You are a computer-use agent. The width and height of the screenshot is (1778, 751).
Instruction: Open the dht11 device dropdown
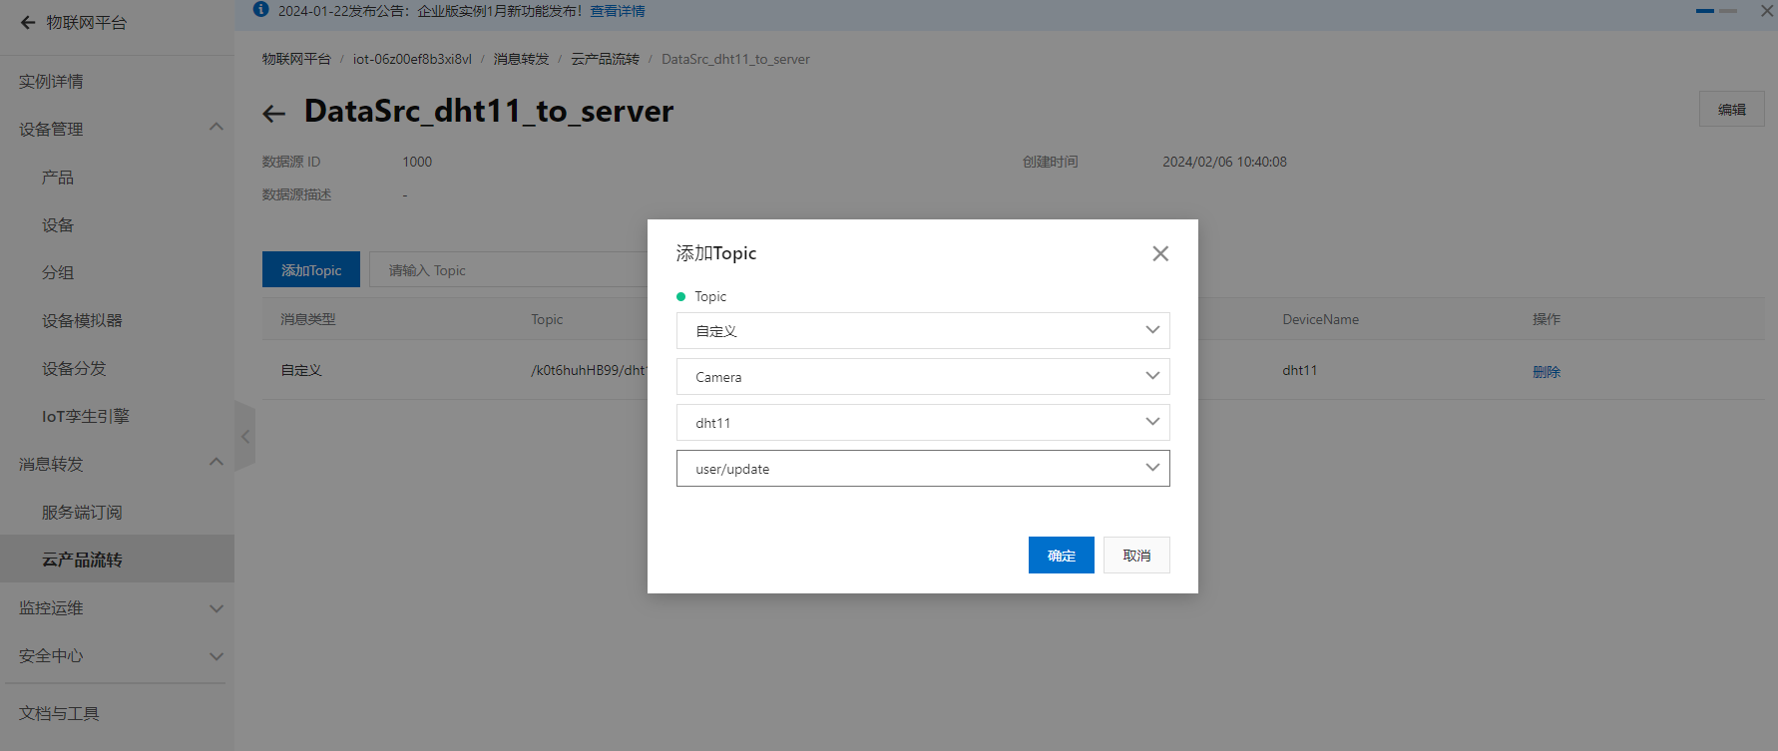pyautogui.click(x=923, y=423)
